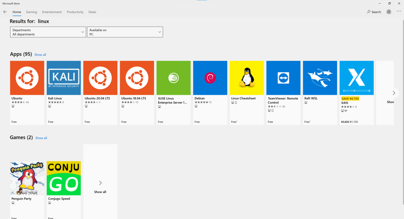Click the Search magnifier button
This screenshot has width=404, height=219.
(374, 12)
